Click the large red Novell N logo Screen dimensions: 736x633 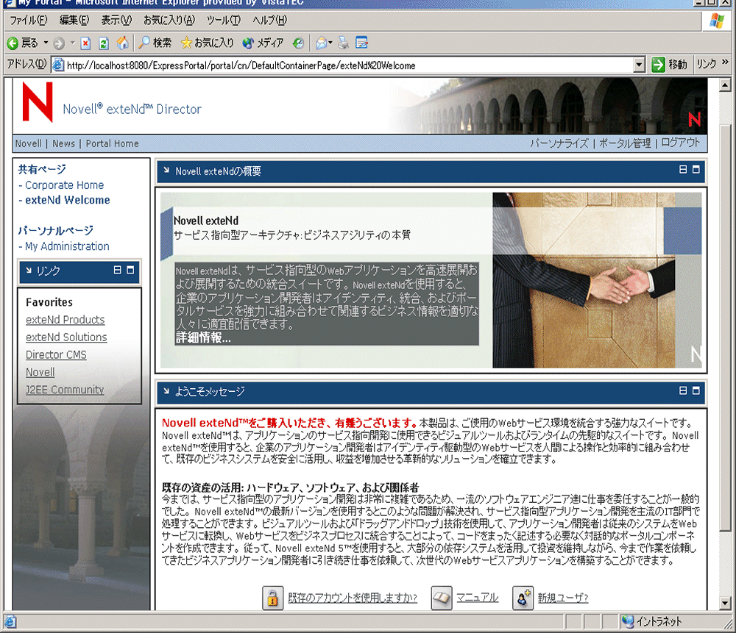pos(38,101)
